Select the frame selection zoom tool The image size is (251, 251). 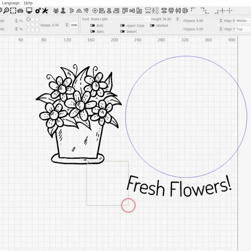click(x=13, y=10)
